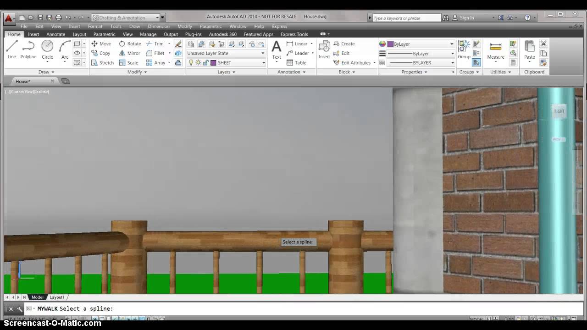The image size is (587, 330).
Task: Open the Annotate ribbon tab
Action: tap(55, 34)
